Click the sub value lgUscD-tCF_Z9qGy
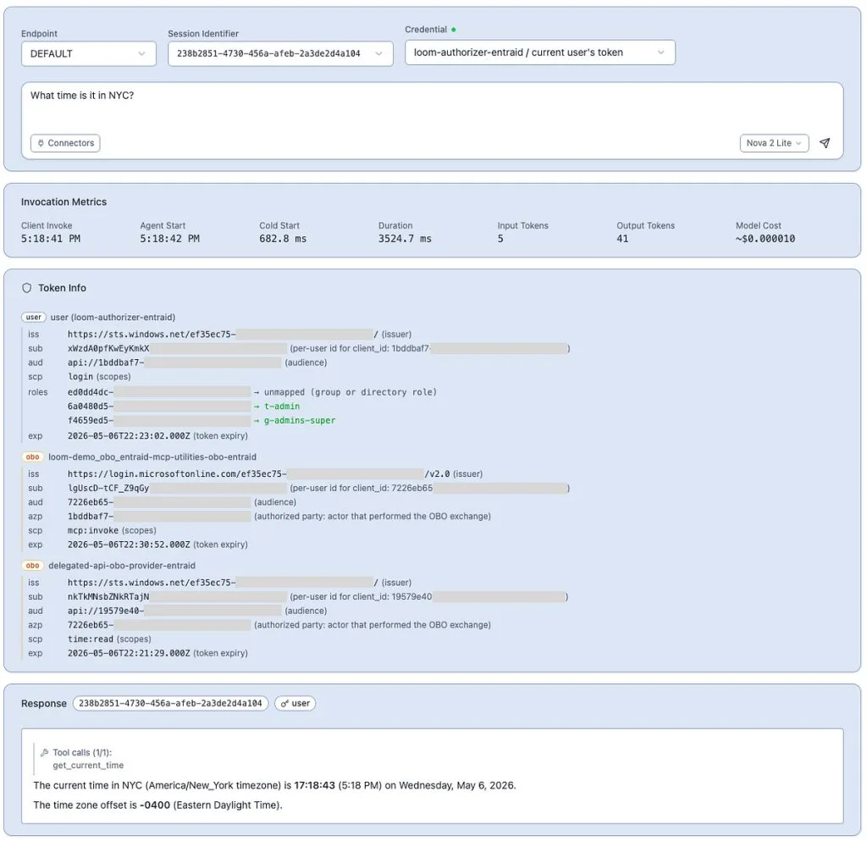The width and height of the screenshot is (867, 841). [108, 488]
